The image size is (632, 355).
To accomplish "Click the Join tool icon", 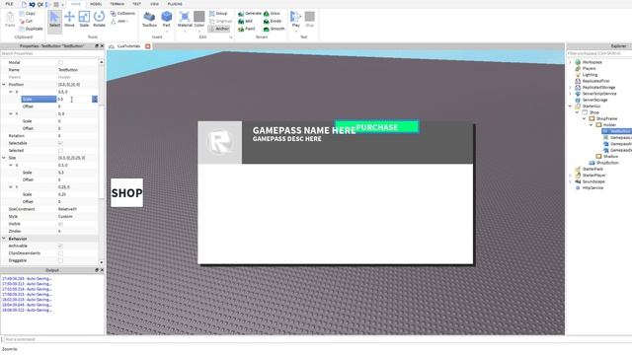I will [x=114, y=21].
